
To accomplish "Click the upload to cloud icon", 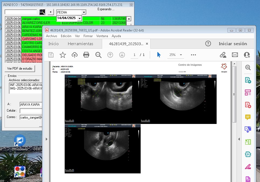I will [75, 55].
